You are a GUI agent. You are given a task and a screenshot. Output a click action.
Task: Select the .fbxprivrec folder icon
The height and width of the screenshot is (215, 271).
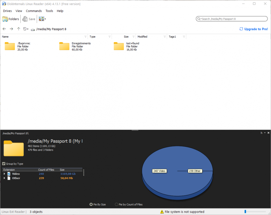click(10, 46)
